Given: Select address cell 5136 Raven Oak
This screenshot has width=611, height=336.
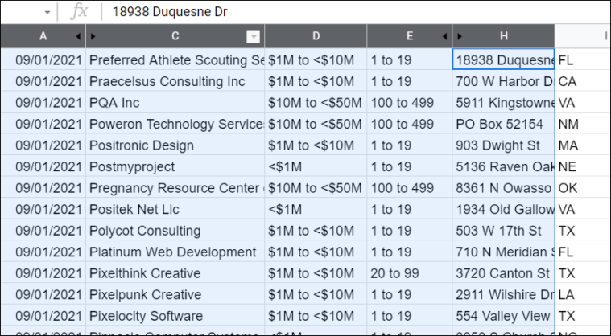Looking at the screenshot, I should pos(503,166).
